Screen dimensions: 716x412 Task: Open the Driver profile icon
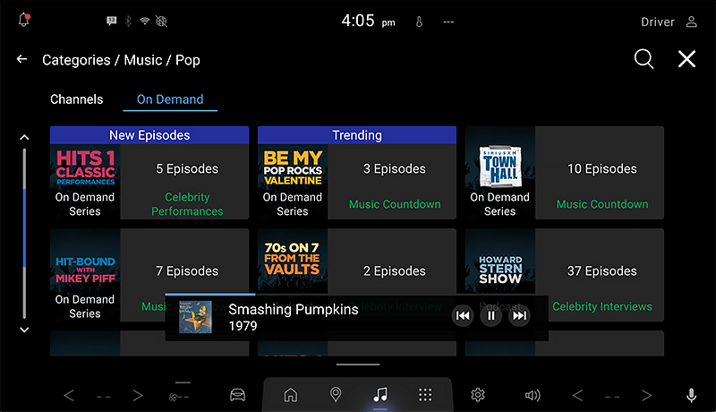691,21
